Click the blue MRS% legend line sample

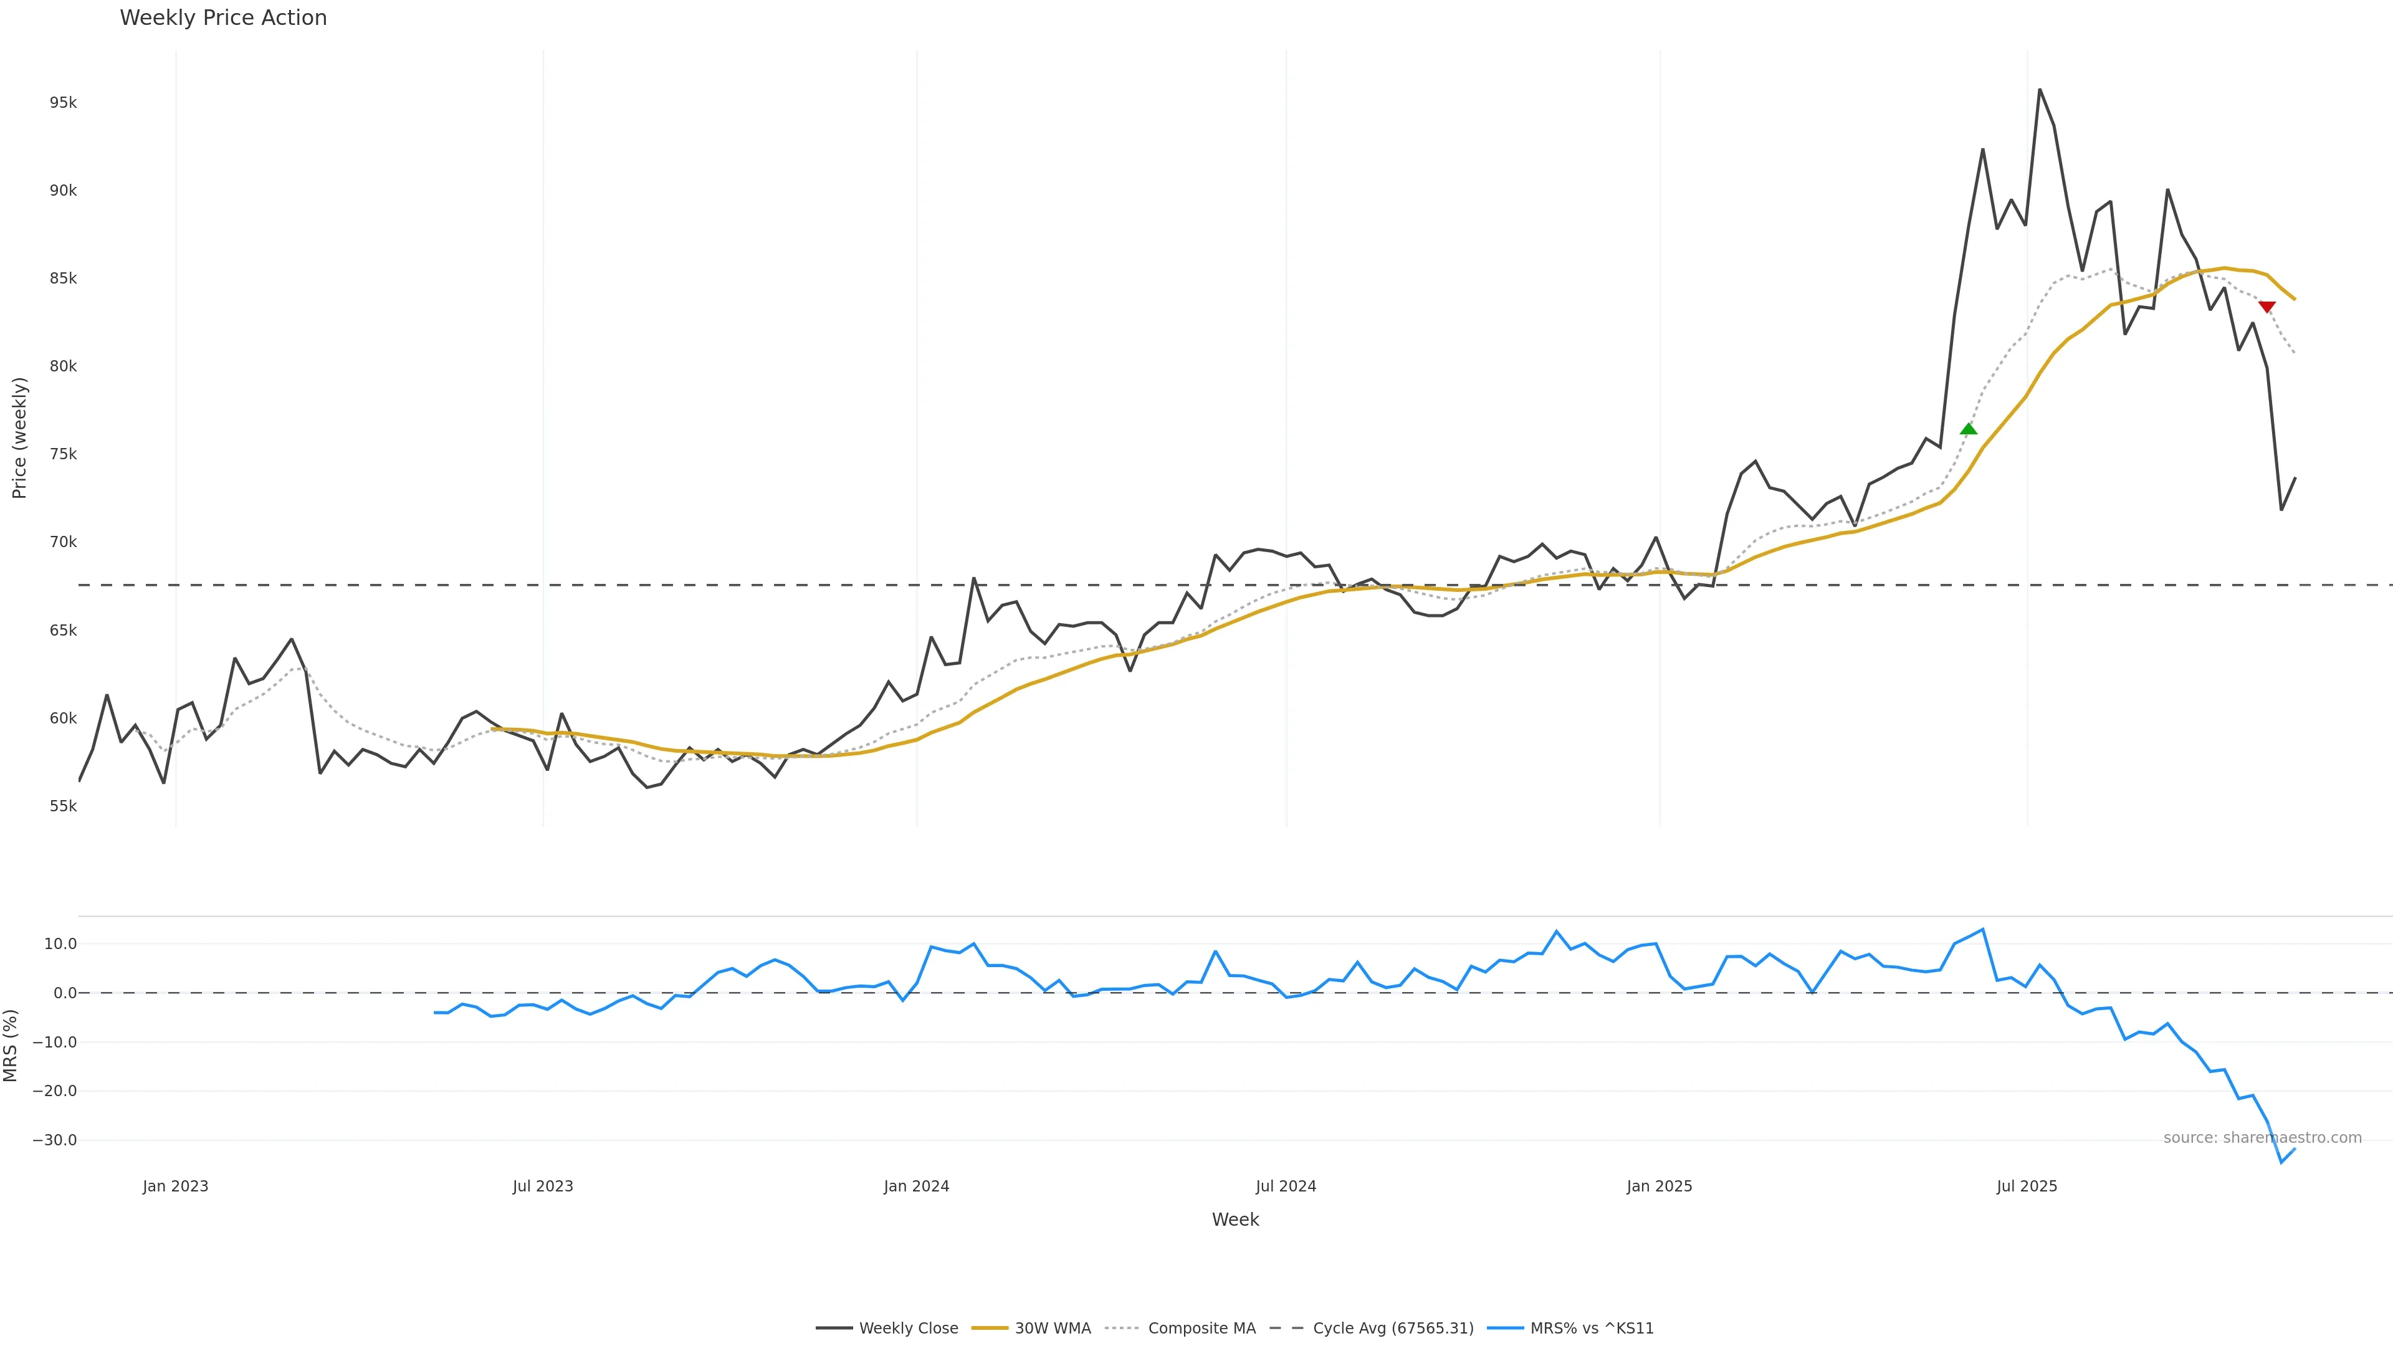[x=1505, y=1329]
